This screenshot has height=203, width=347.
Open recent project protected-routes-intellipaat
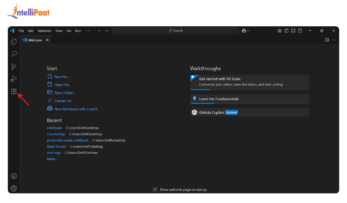pyautogui.click(x=68, y=140)
